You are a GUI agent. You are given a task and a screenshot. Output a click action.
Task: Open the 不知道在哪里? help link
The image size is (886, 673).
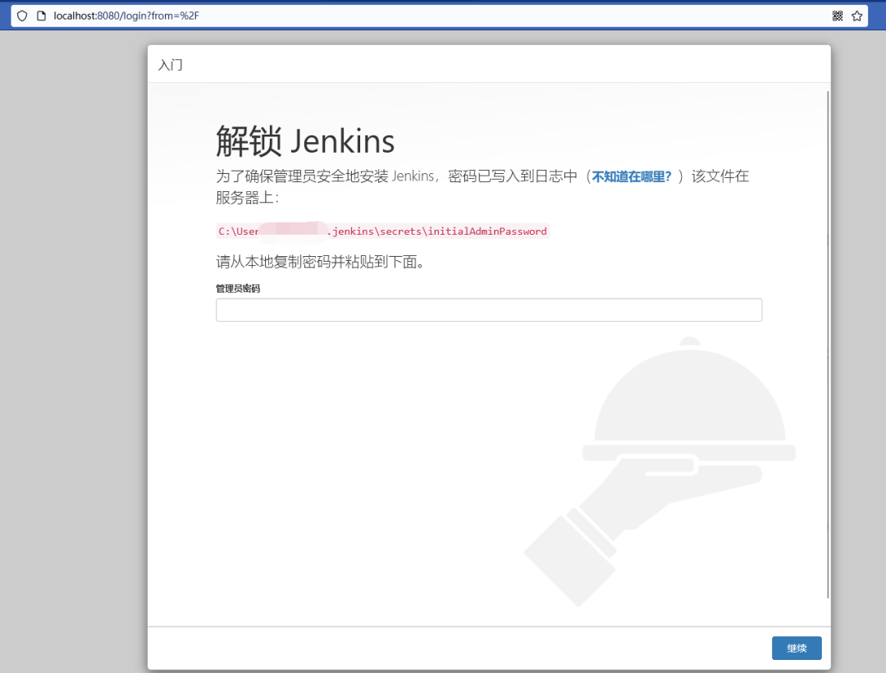(632, 176)
